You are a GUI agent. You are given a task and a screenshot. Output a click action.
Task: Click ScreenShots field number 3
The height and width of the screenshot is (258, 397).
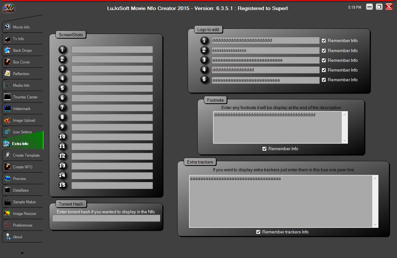click(112, 69)
